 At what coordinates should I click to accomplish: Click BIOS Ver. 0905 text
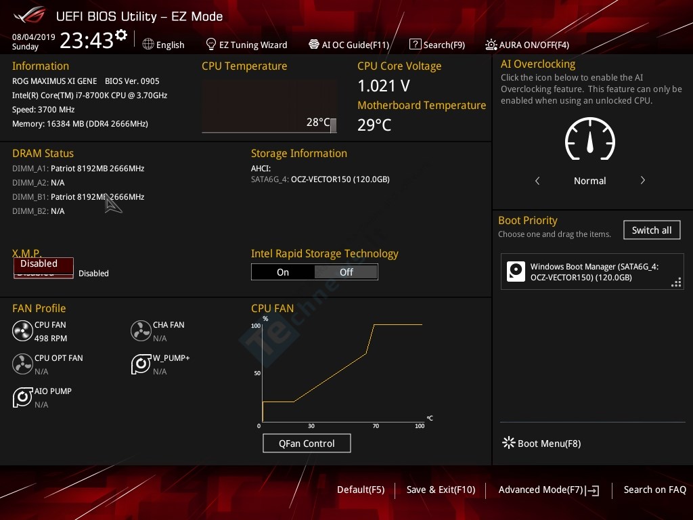(x=132, y=81)
